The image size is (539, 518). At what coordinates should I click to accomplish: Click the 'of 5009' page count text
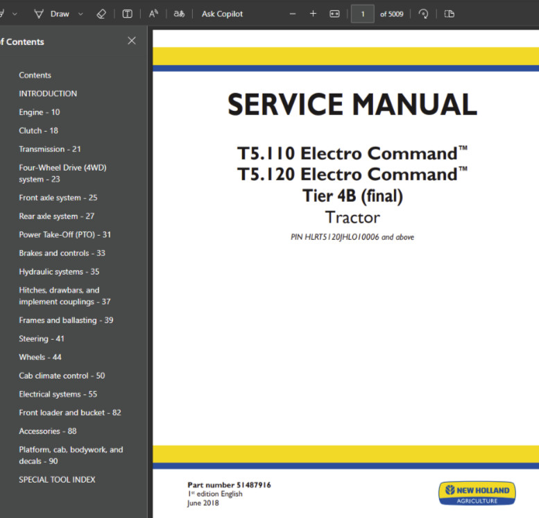(x=391, y=14)
